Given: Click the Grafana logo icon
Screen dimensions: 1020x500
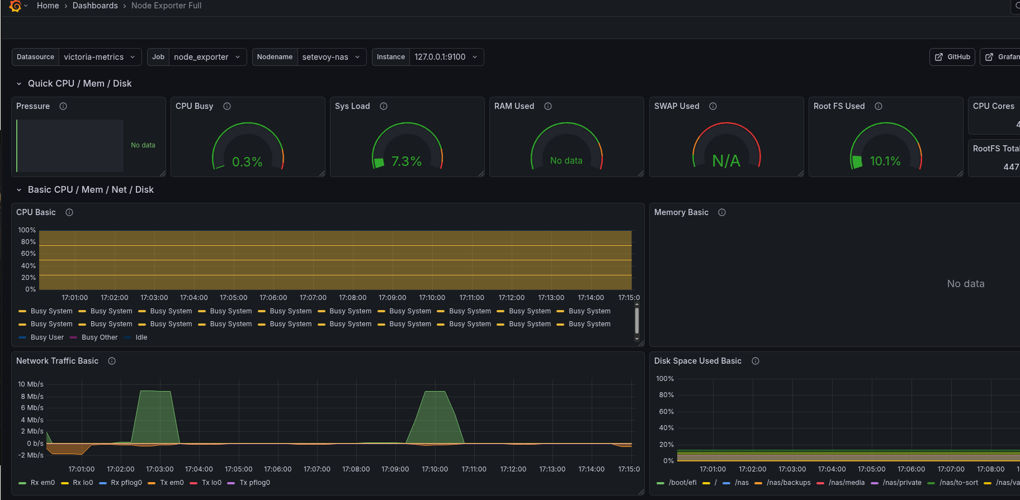Looking at the screenshot, I should (15, 6).
